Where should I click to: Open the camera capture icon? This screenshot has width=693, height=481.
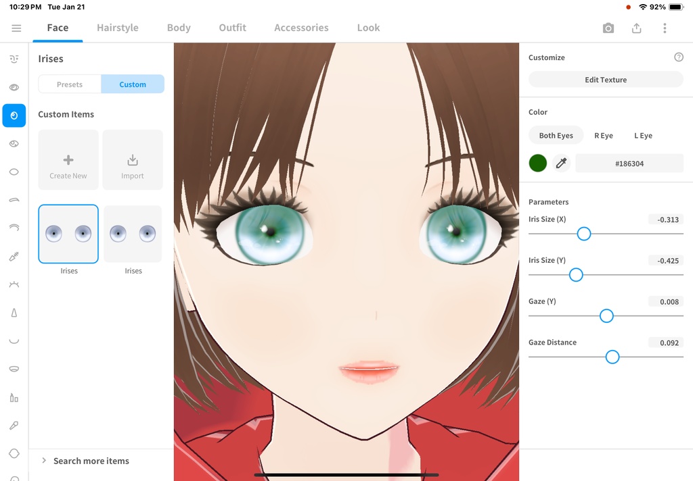click(608, 28)
